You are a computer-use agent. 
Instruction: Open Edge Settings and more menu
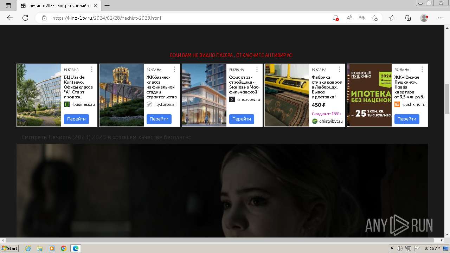pos(440,18)
